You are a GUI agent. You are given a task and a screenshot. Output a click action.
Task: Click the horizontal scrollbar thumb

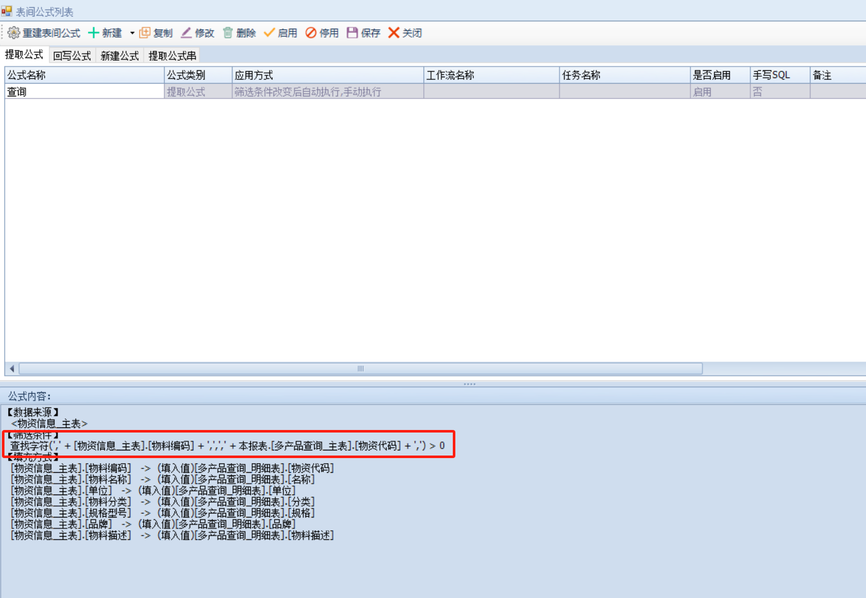(x=360, y=369)
